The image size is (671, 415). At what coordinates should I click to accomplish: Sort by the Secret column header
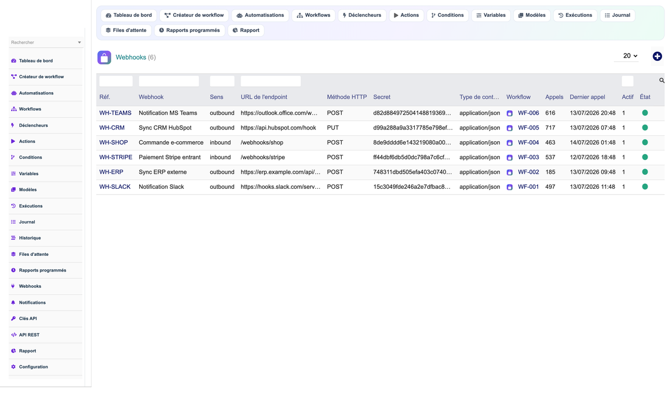(382, 97)
